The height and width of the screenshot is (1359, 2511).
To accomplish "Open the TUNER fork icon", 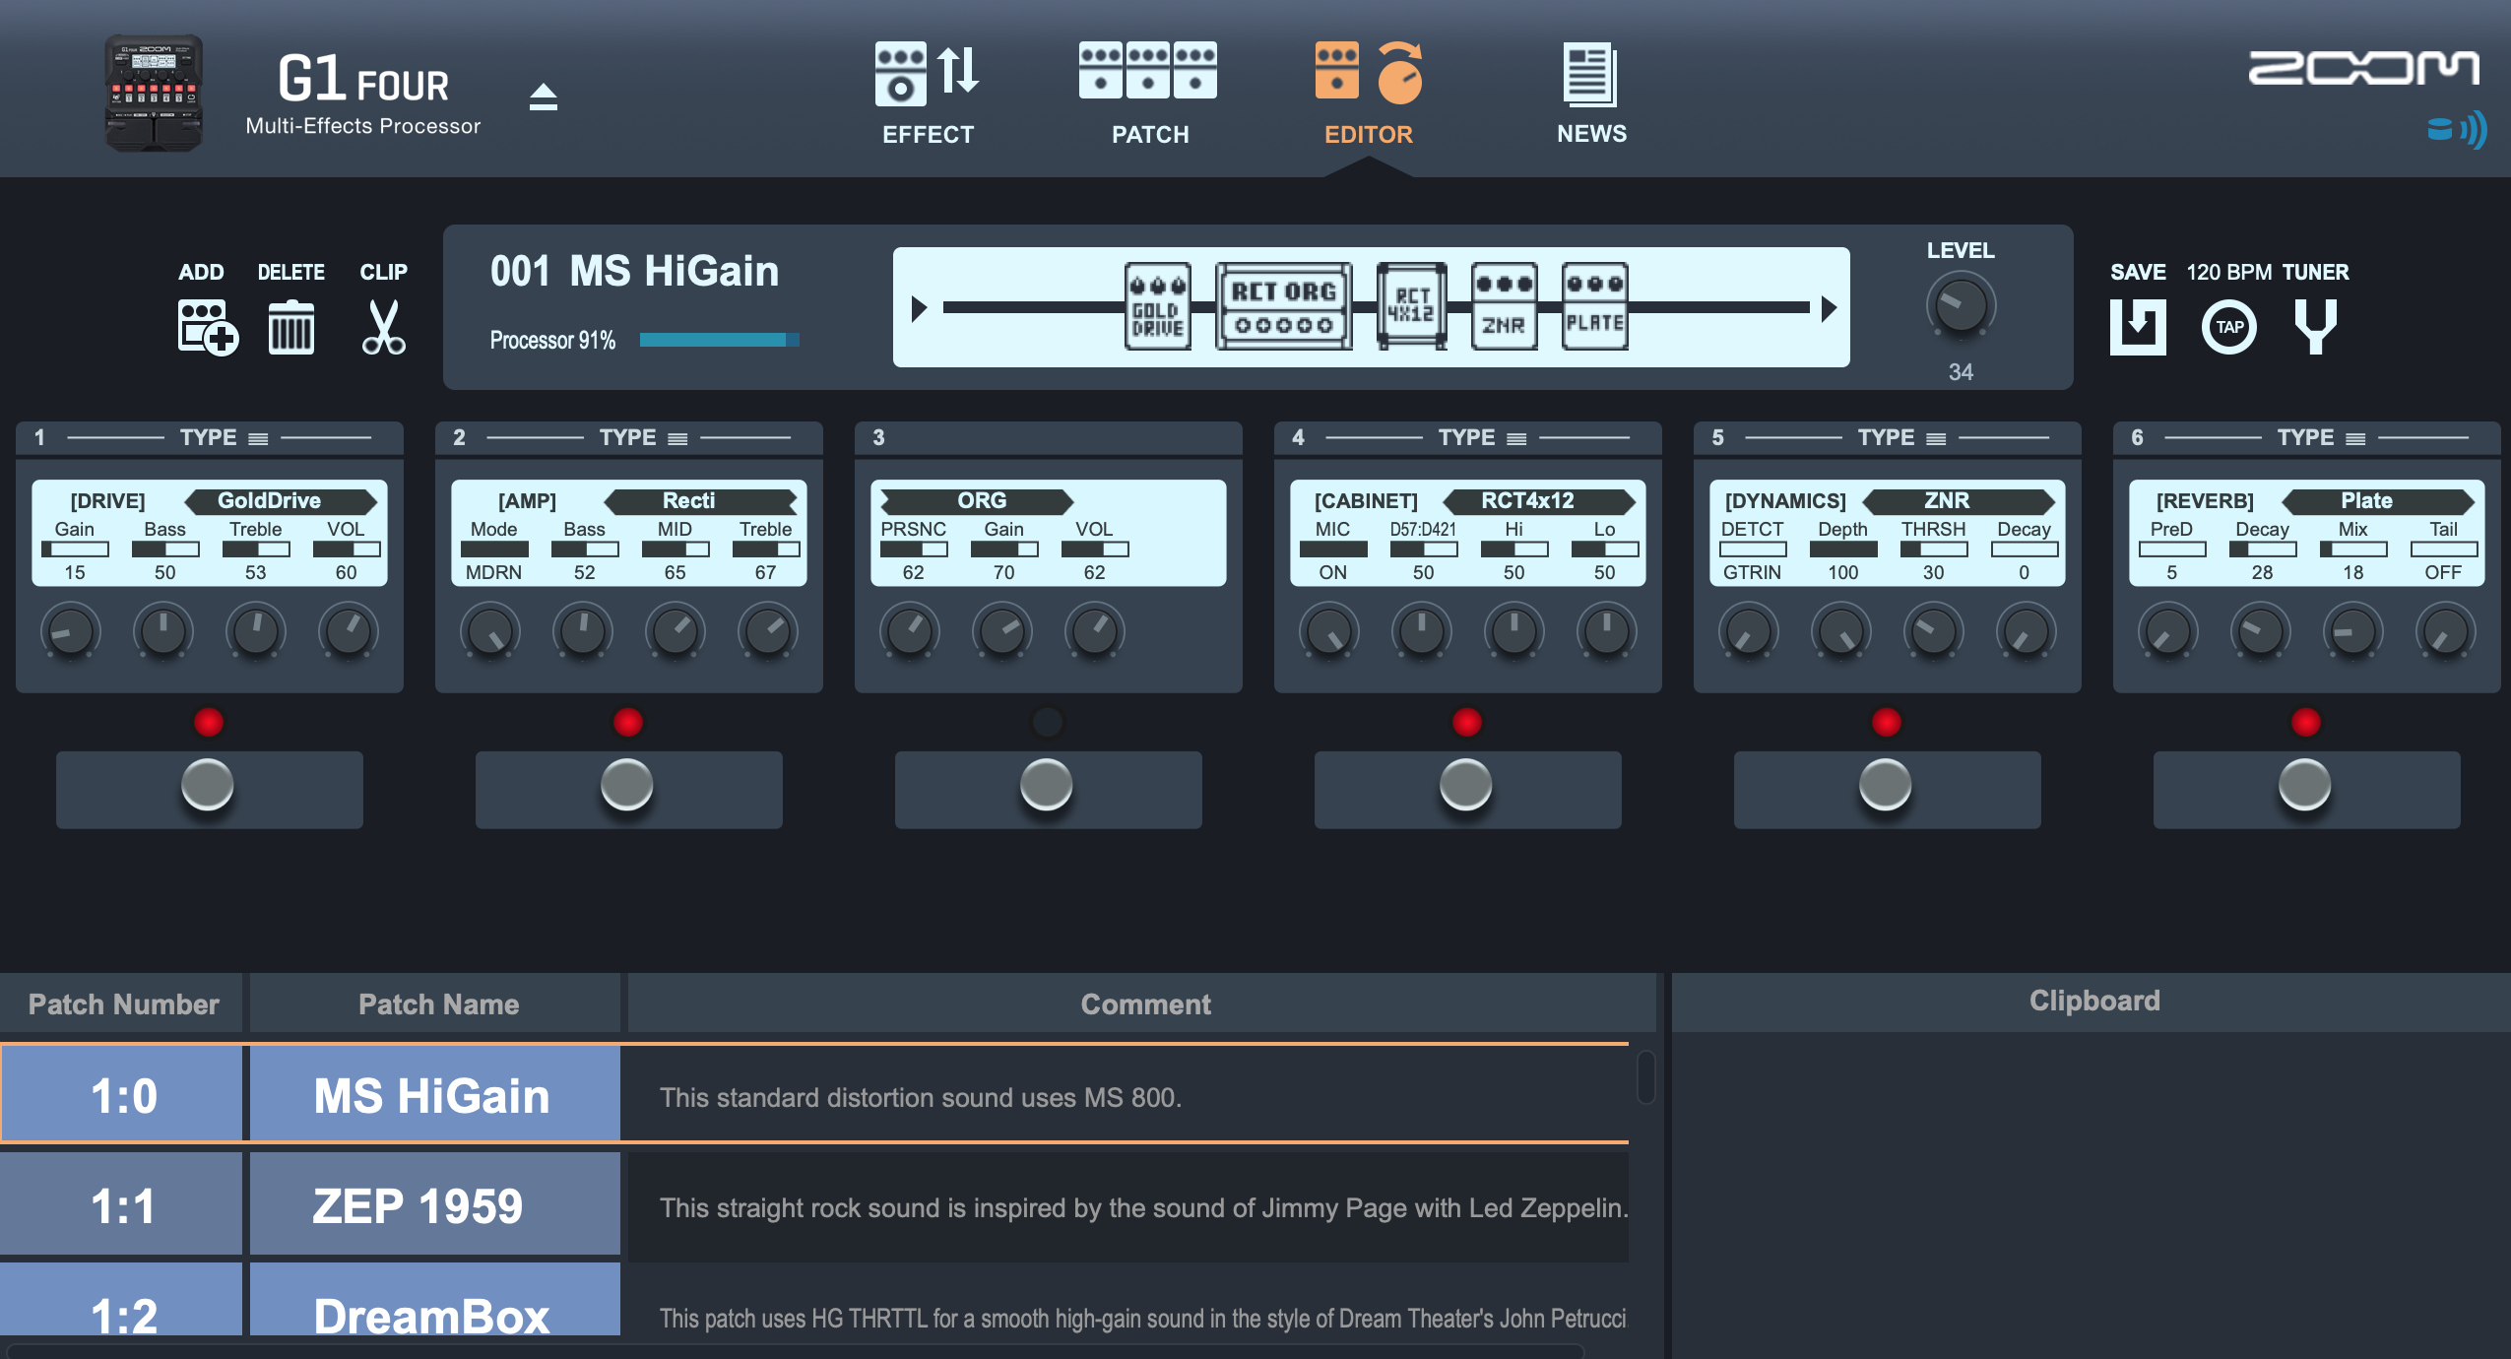I will pos(2315,327).
